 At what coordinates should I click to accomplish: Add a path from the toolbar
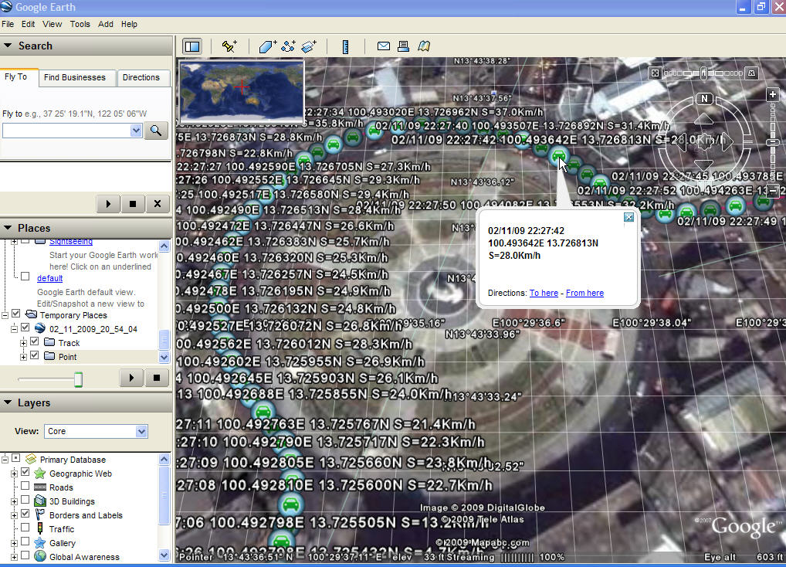[288, 46]
